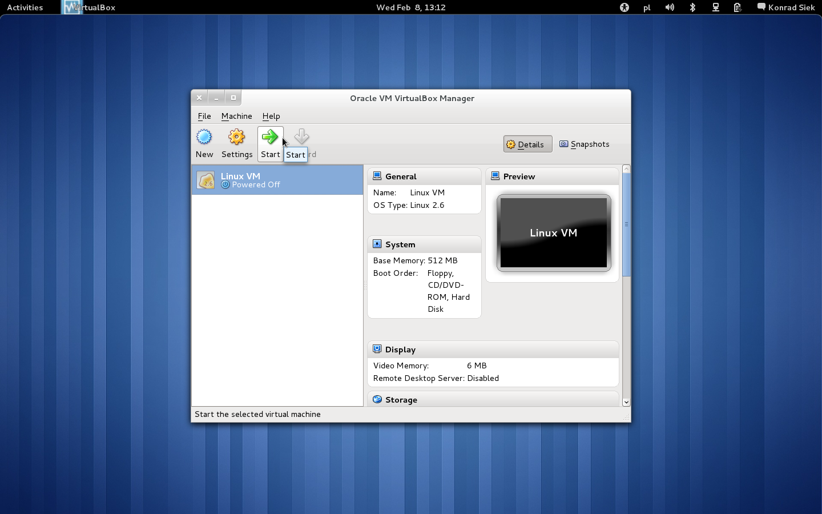Click the Preview section header
This screenshot has width=822, height=514.
(552, 176)
